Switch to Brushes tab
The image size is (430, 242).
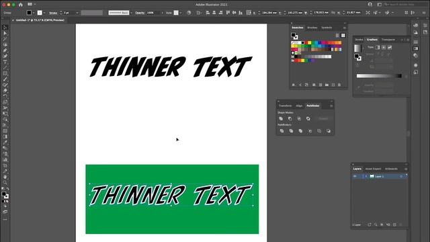[312, 28]
